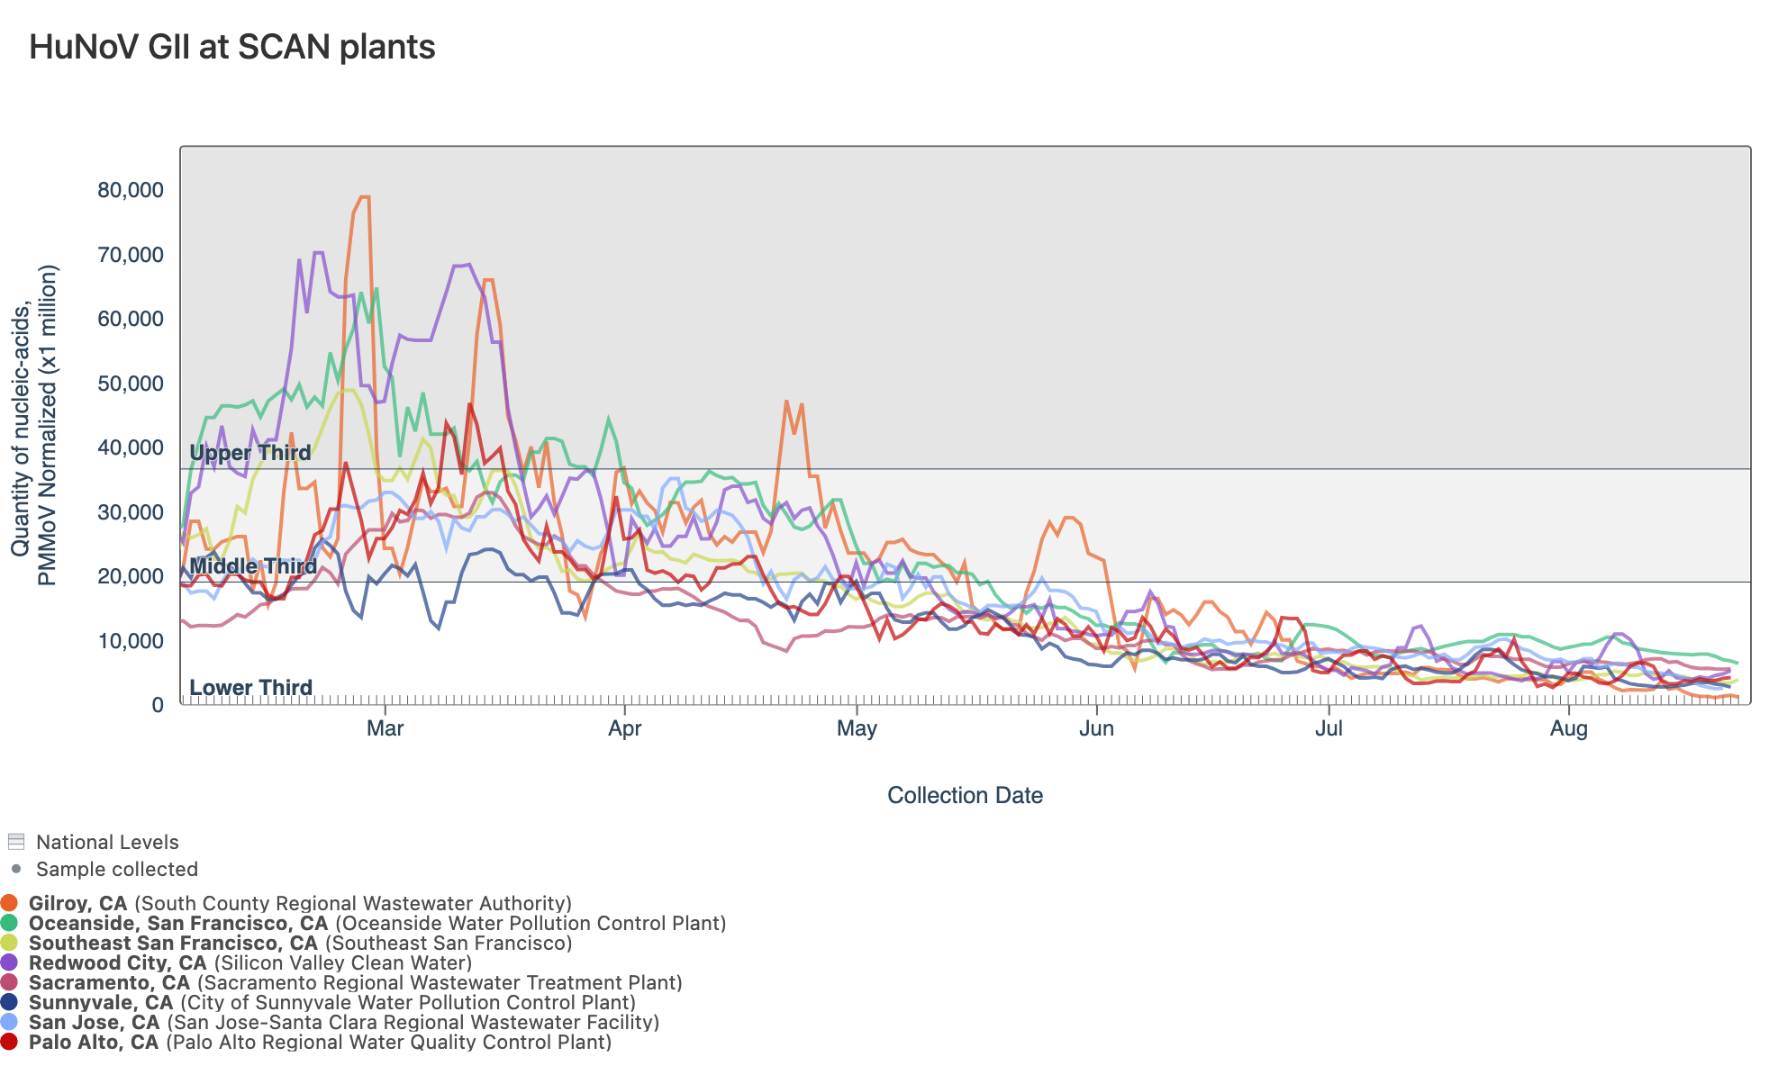Click the Gilroy, CA legend label
1787x1066 pixels.
tap(77, 903)
